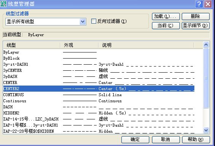Click the linetype list scrollbar thumb
Image resolution: width=215 pixels, height=146 pixels.
tap(206, 78)
